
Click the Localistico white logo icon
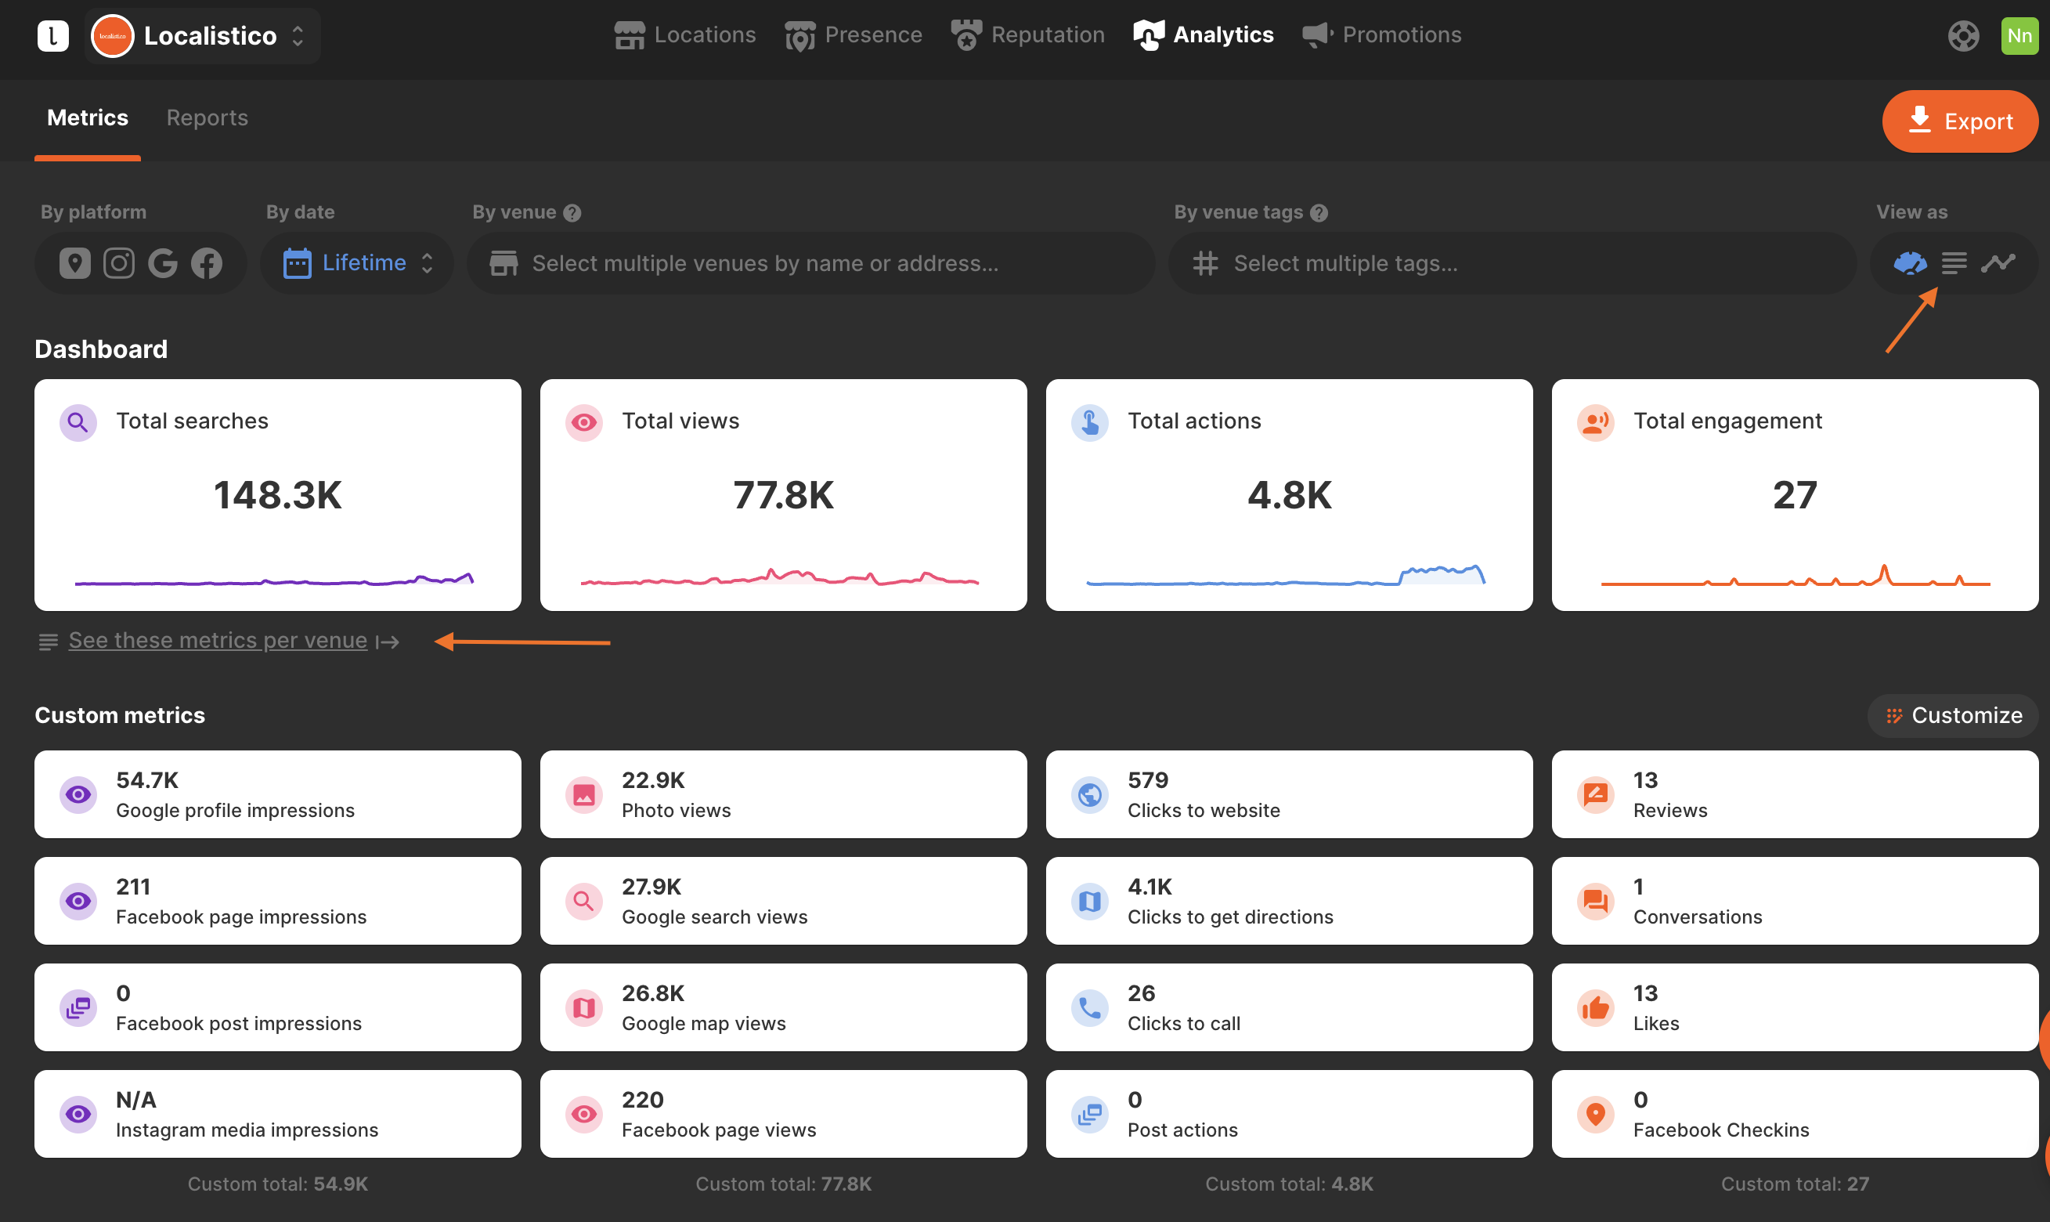[52, 35]
